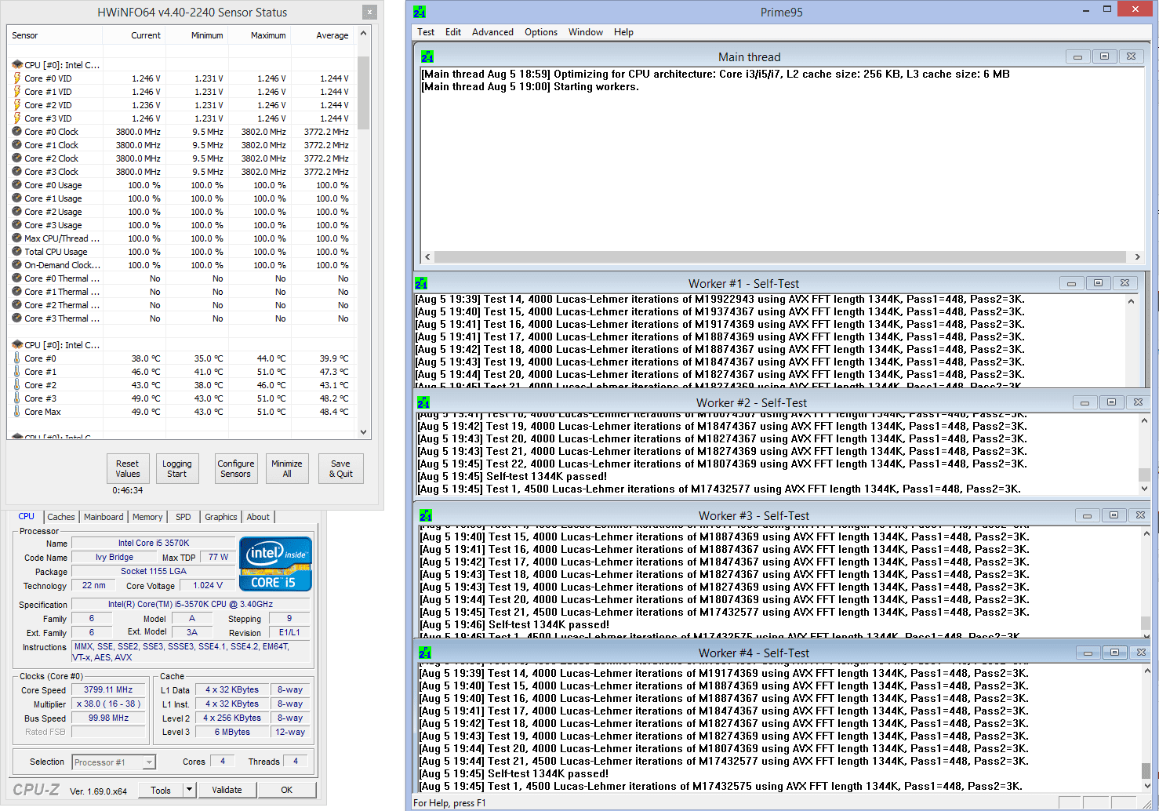1159x811 pixels.
Task: Click HWiNFO sensor list scroll up arrow
Action: click(x=363, y=34)
